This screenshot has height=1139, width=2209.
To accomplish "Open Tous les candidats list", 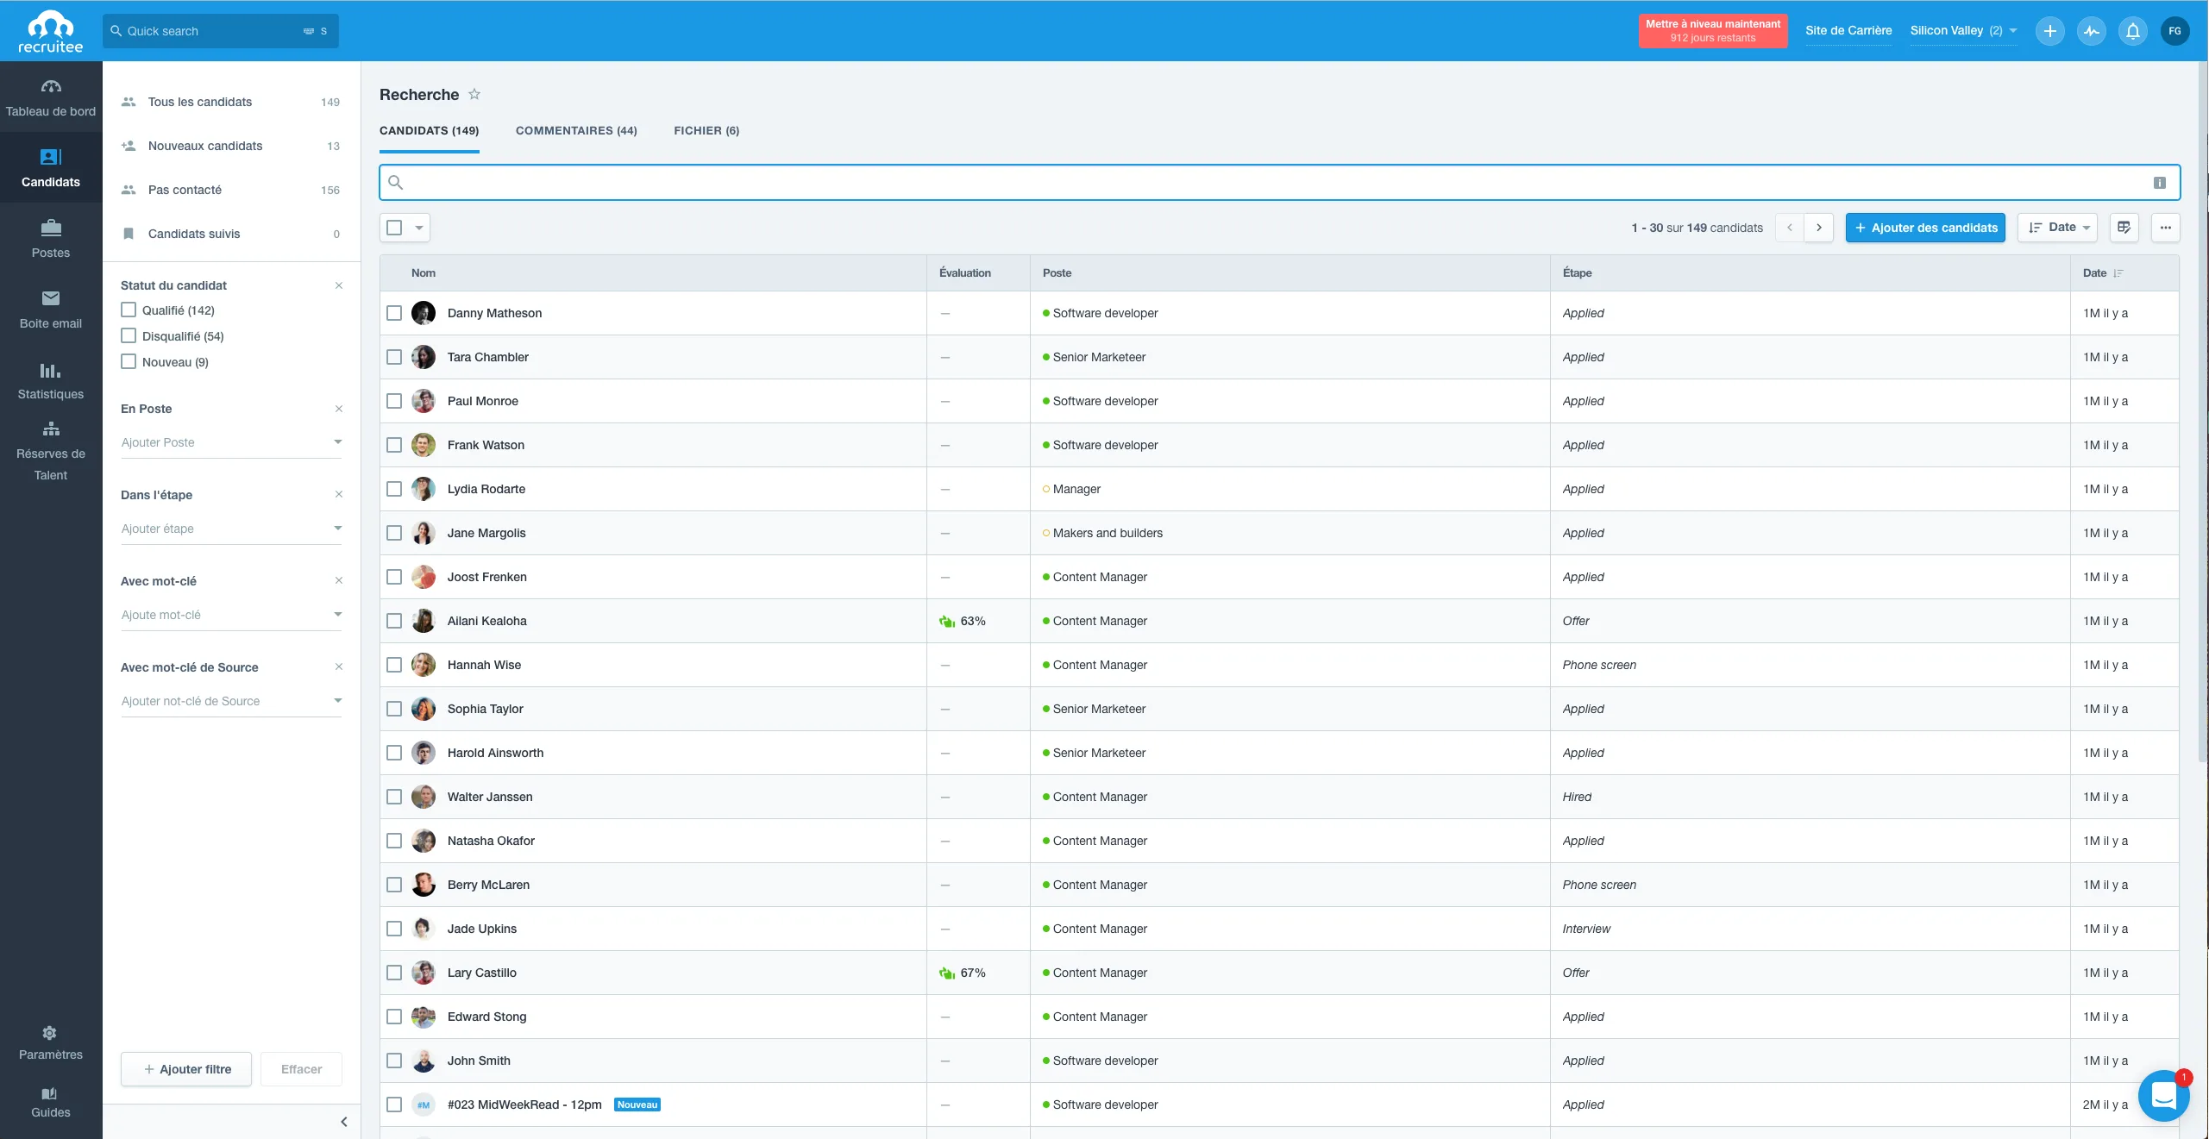I will tap(231, 102).
